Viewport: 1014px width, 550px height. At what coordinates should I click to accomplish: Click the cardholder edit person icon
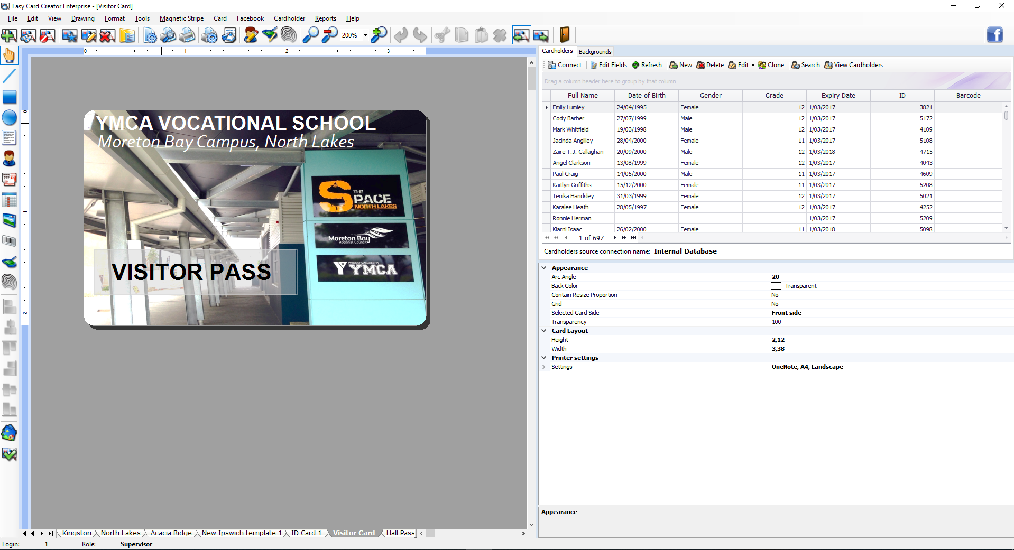[251, 35]
